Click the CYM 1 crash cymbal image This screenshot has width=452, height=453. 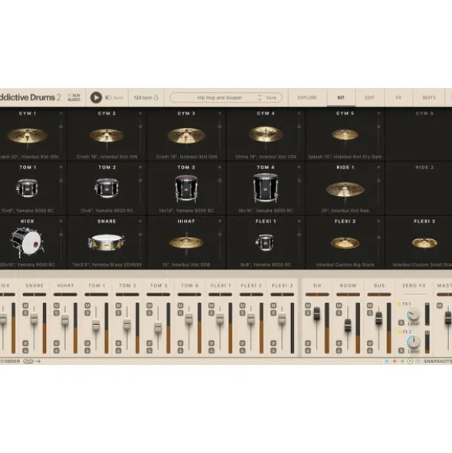click(x=27, y=136)
